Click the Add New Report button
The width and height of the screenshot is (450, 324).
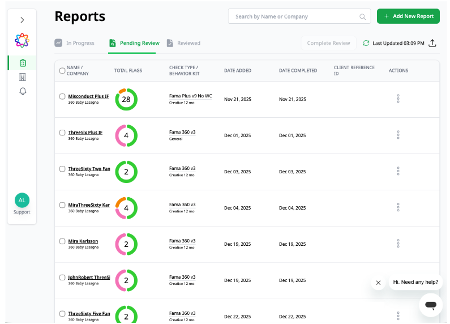408,16
